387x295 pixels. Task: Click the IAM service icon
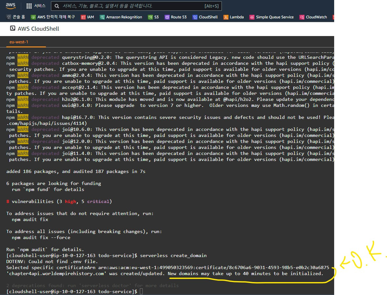83,17
